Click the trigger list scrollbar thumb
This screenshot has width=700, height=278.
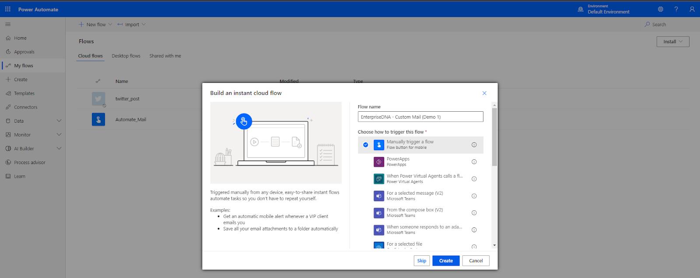pyautogui.click(x=494, y=137)
